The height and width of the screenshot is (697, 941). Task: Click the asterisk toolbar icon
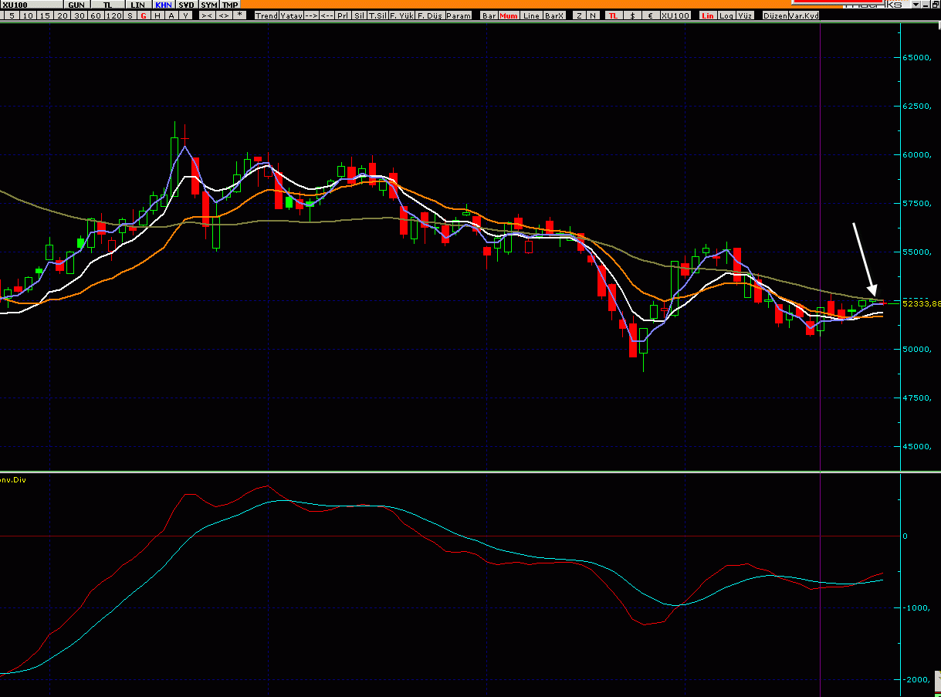coord(239,15)
